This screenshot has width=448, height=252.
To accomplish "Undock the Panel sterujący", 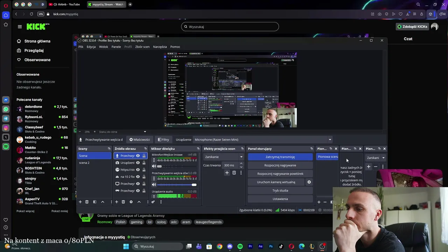I will coord(311,149).
